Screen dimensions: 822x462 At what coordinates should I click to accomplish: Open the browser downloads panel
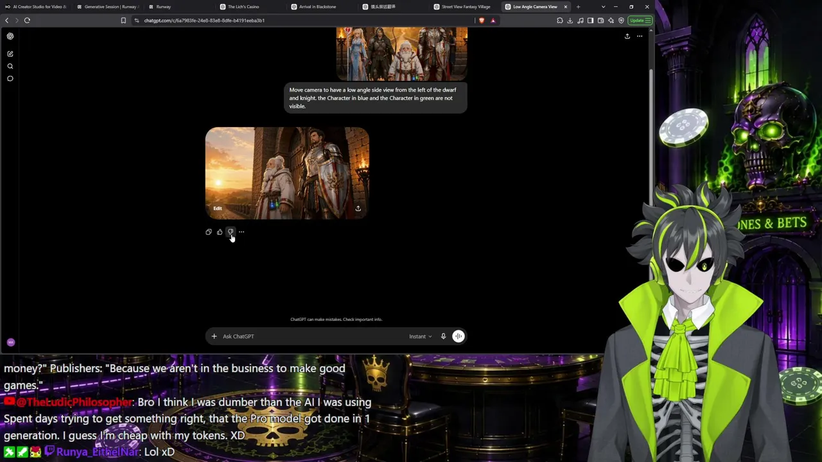pyautogui.click(x=570, y=21)
